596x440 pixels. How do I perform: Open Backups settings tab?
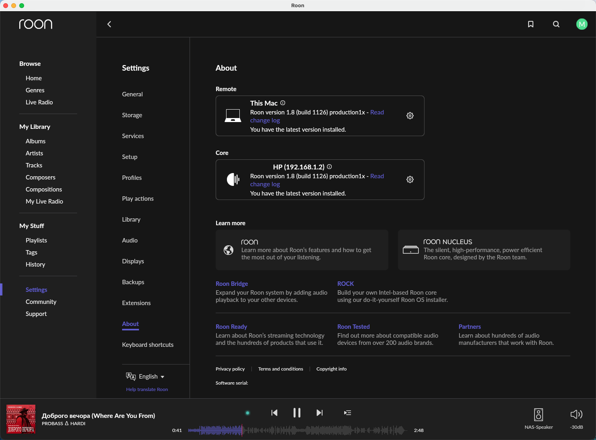(x=133, y=282)
